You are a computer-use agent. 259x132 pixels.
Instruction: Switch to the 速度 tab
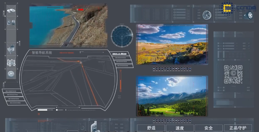180,128
